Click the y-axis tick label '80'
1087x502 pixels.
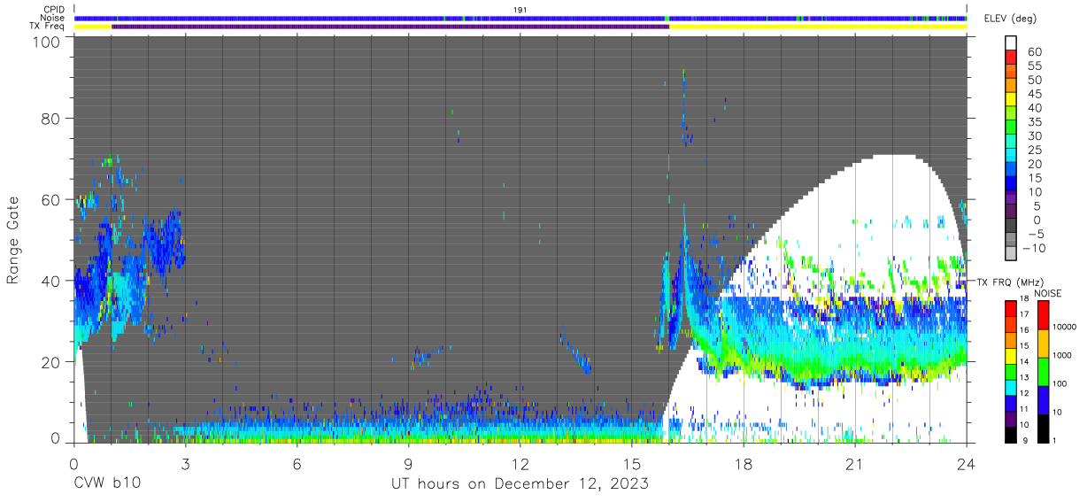tap(51, 119)
